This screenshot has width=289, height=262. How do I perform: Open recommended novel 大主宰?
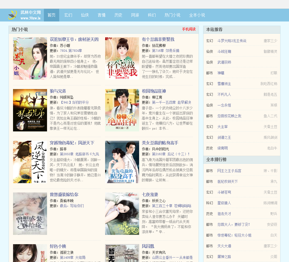pyautogui.click(x=222, y=127)
